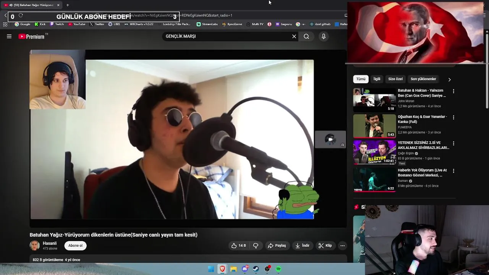This screenshot has width=489, height=275.
Task: Open options menu for YETENEK SİZSİNİZ video
Action: coord(453,143)
